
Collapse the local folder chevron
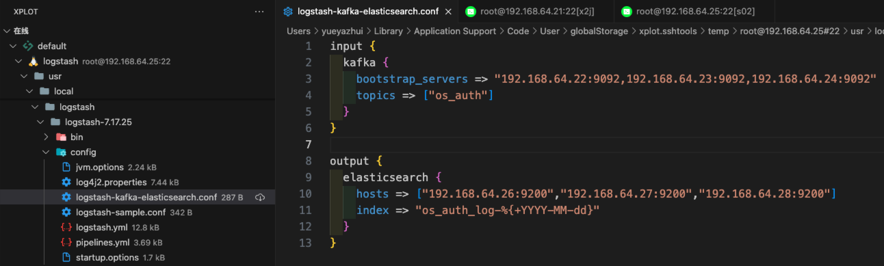click(x=29, y=91)
